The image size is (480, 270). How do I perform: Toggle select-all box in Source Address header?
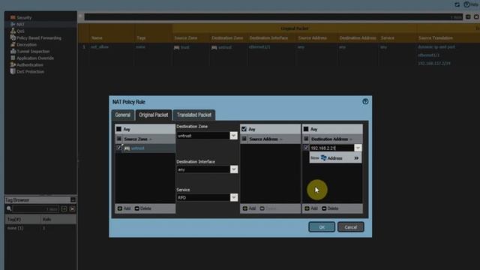244,139
